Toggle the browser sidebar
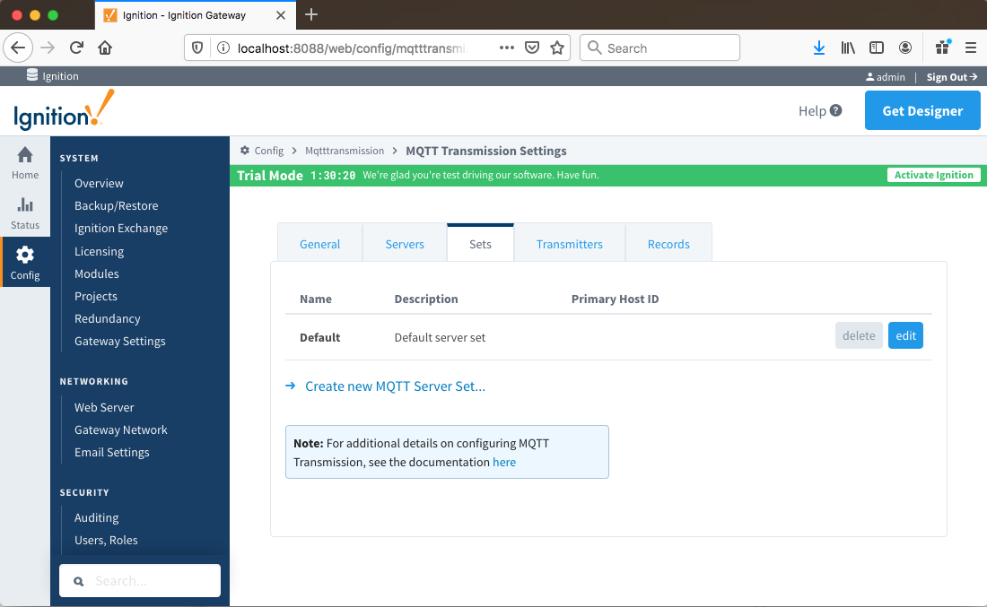Image resolution: width=987 pixels, height=607 pixels. (877, 48)
